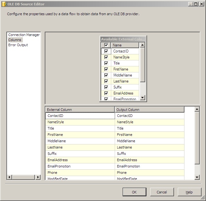This screenshot has width=206, height=201.
Task: Select the Title external column cell
Action: 80,128
